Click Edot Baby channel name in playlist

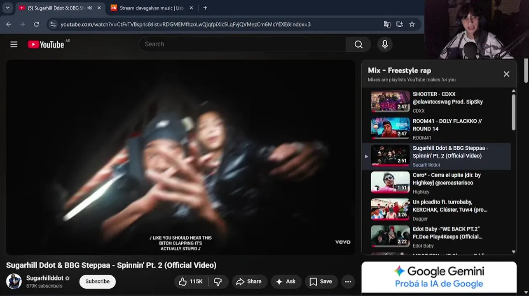(x=423, y=246)
